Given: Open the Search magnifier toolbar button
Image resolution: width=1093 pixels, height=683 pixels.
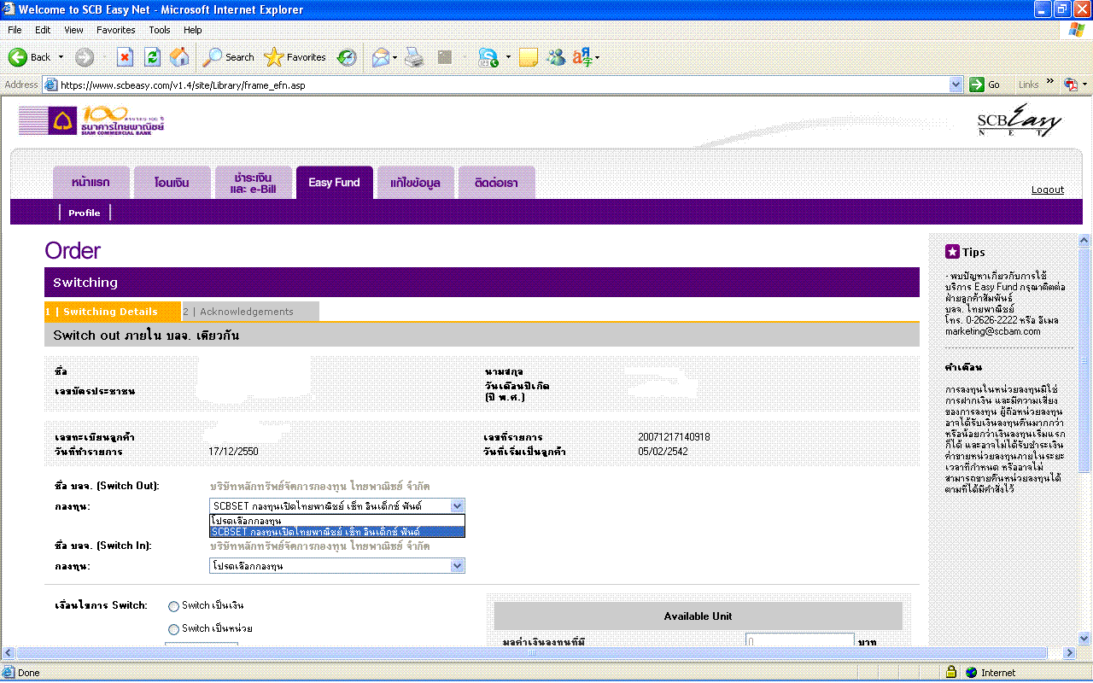Looking at the screenshot, I should point(228,57).
